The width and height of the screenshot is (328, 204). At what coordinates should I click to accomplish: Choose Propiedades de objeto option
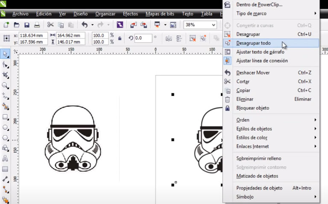click(x=271, y=188)
